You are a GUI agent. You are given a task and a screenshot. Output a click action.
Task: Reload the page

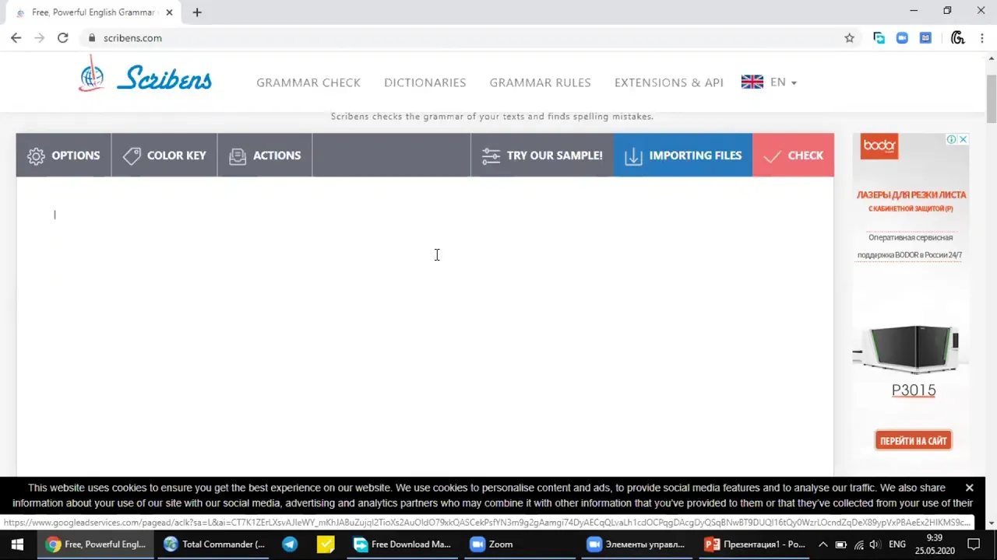63,37
